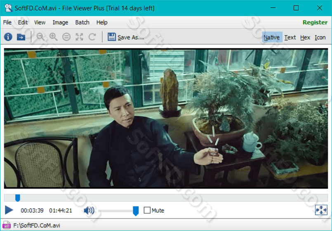The image size is (332, 231).
Task: Click the actual size zoom icon
Action: 66,37
